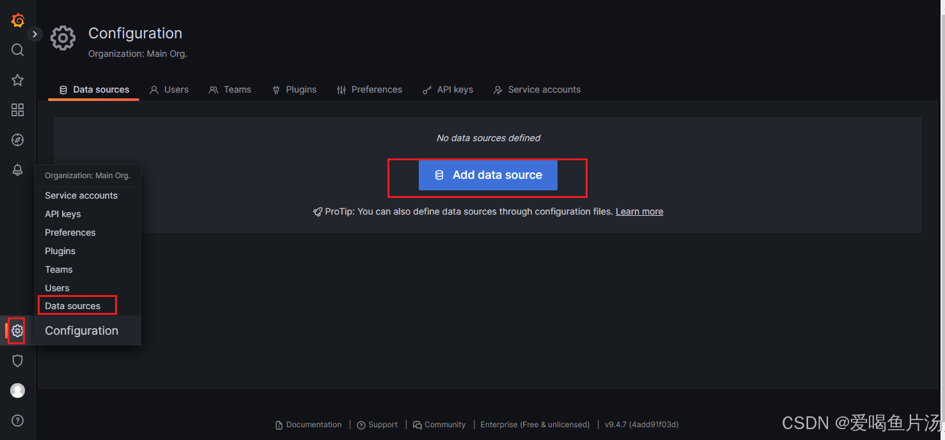Viewport: 945px width, 440px height.
Task: Click the Configuration page heading
Action: click(135, 33)
